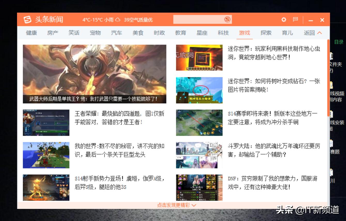Open the 美食 category

click(138, 33)
